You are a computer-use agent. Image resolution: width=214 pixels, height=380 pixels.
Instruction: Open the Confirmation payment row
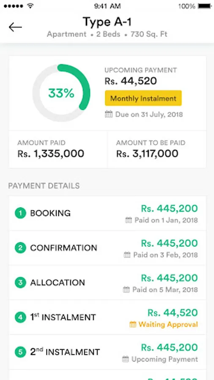(x=107, y=248)
